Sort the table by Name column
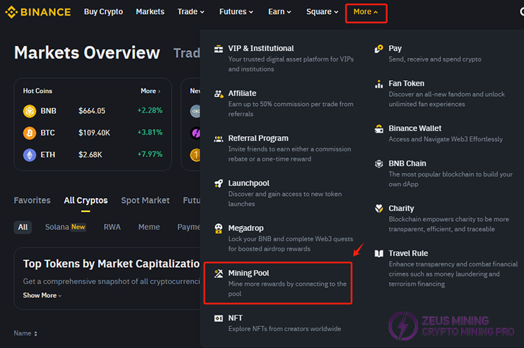 pyautogui.click(x=26, y=334)
